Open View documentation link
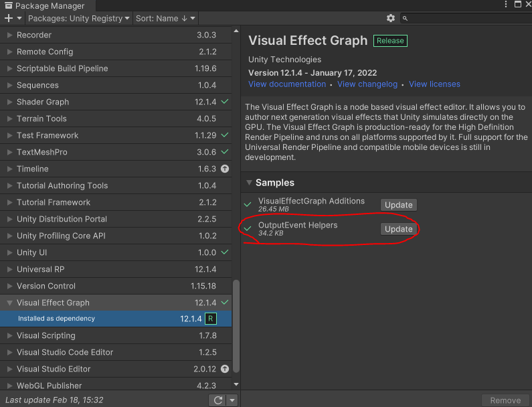The image size is (532, 407). click(x=287, y=84)
